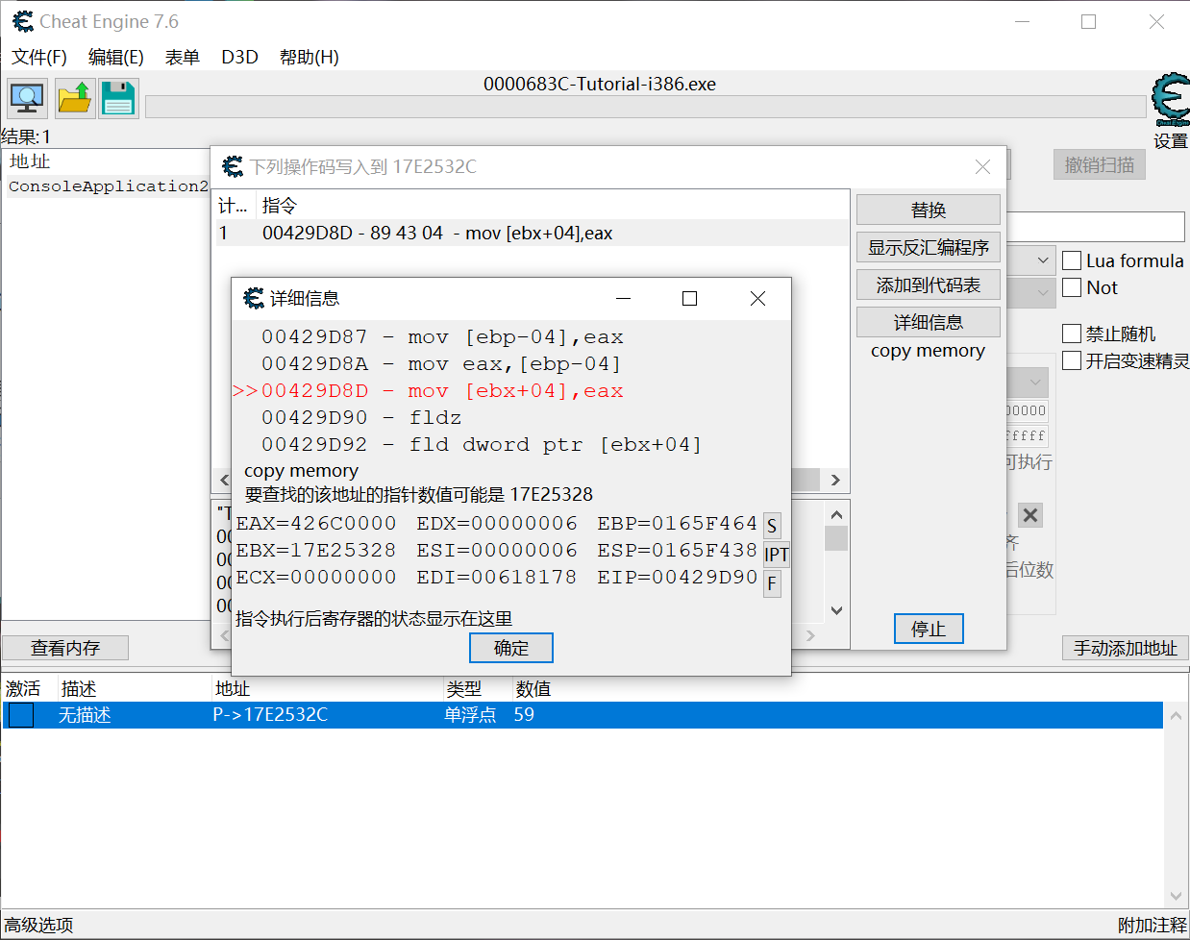The image size is (1190, 940).
Task: Click 附加注释 at the bottom
Action: click(x=1153, y=925)
